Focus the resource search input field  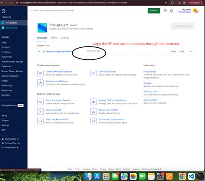[x=54, y=10]
